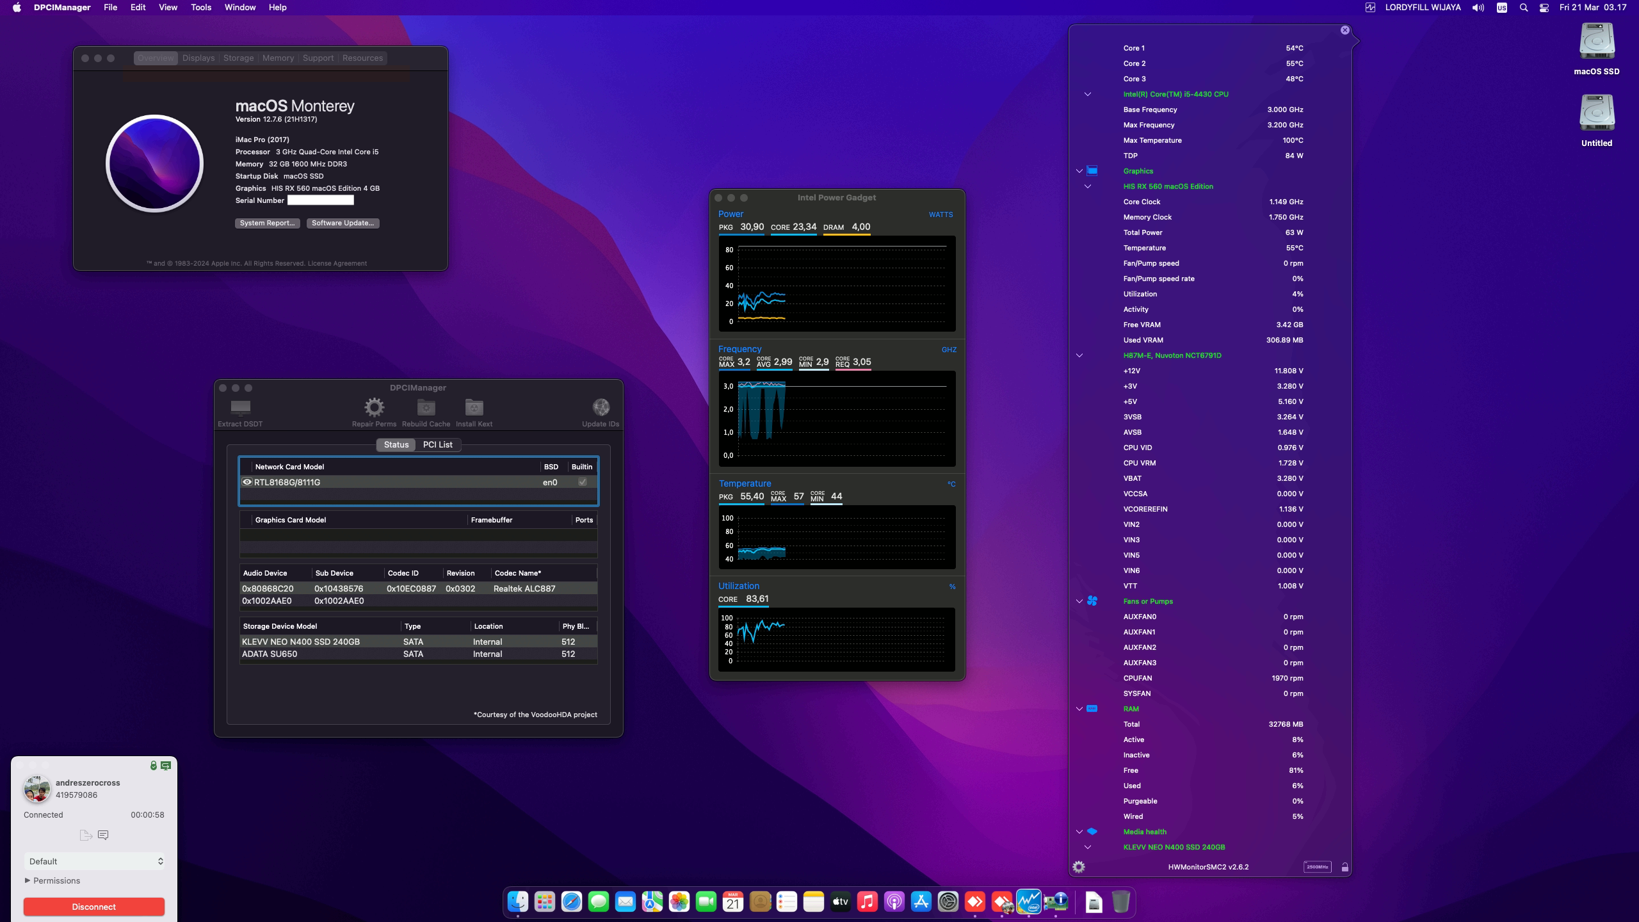This screenshot has height=922, width=1639.
Task: Click the Extract DSDT icon in DPCIManager
Action: pos(239,408)
